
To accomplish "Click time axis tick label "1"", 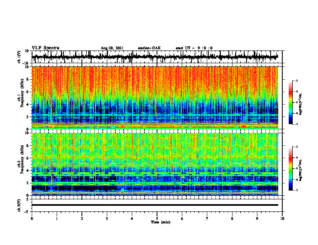I will click(57, 219).
